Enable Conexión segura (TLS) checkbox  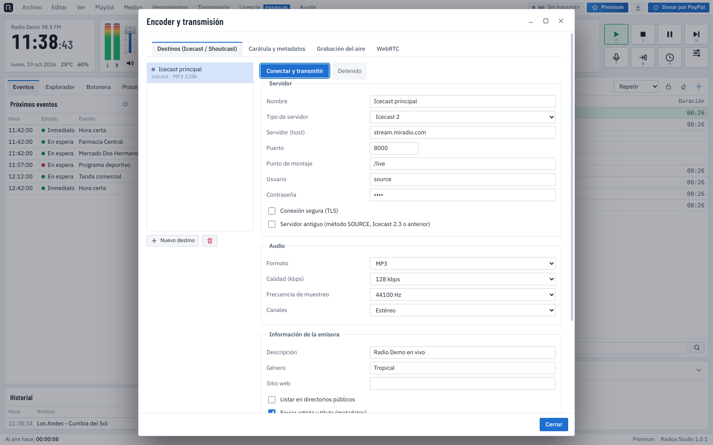272,211
